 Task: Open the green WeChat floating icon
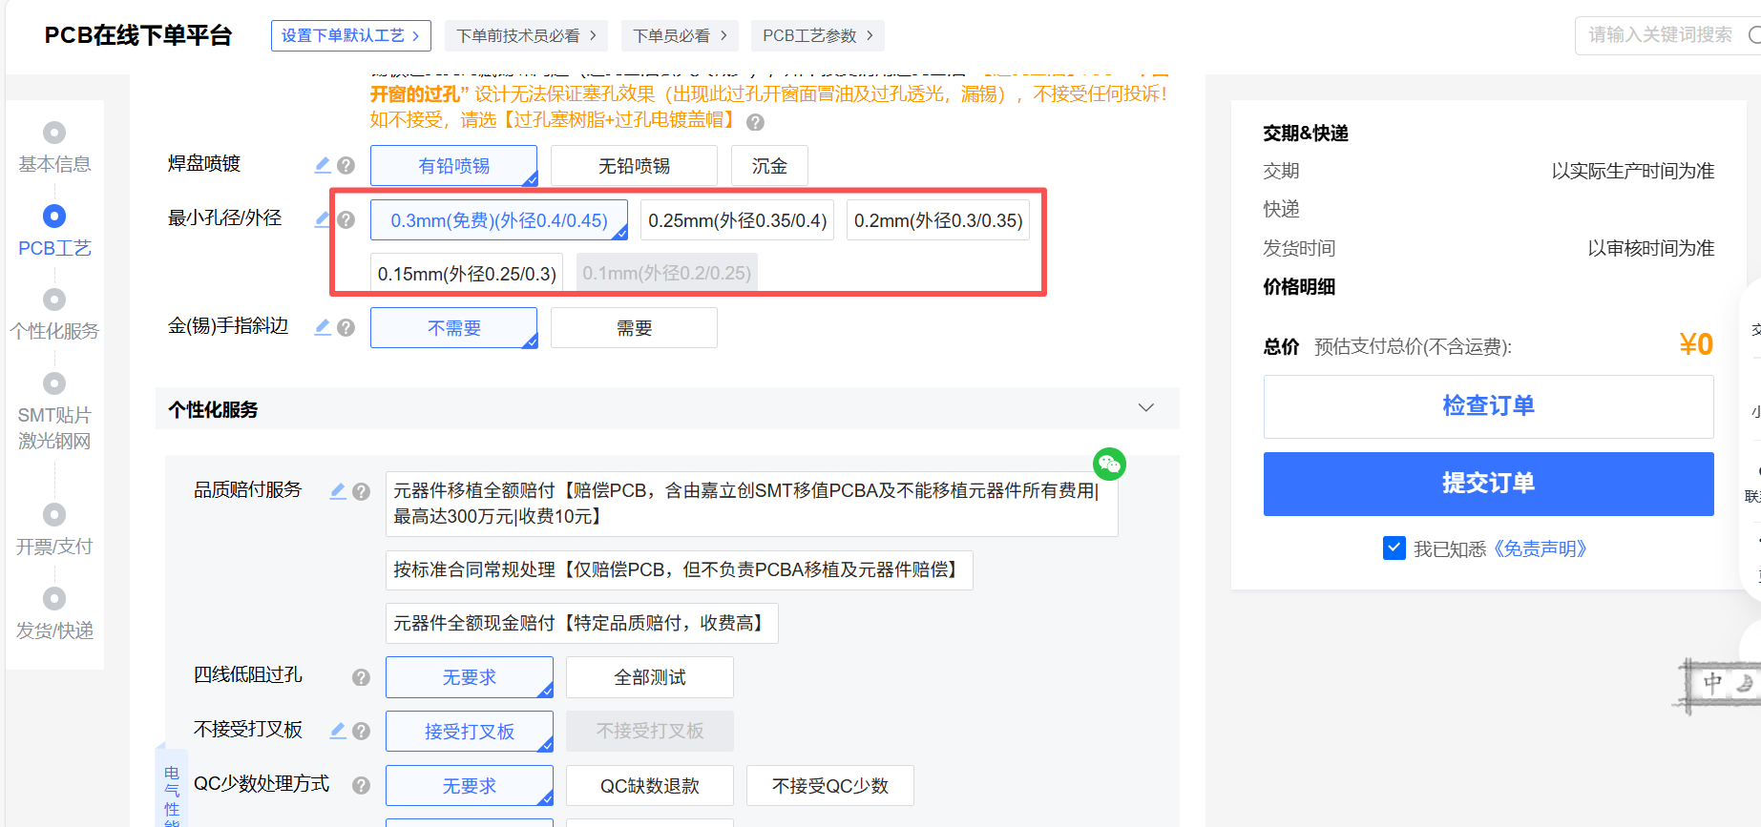tap(1109, 465)
